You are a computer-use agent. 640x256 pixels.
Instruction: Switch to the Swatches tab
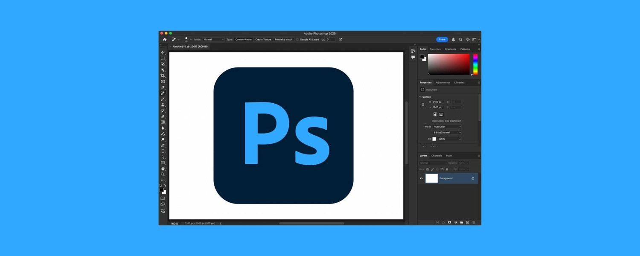click(435, 49)
